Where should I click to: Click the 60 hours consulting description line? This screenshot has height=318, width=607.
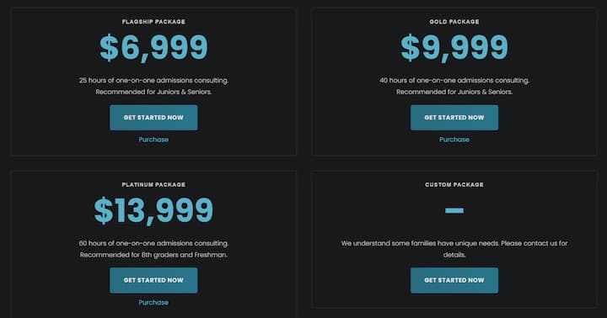(153, 243)
